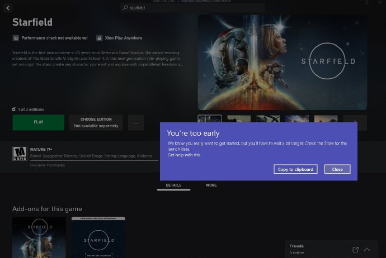Close the You're too early dialog
This screenshot has height=258, width=386.
pos(337,169)
